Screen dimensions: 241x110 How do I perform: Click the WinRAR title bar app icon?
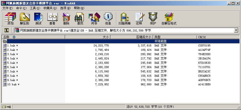(3, 3)
